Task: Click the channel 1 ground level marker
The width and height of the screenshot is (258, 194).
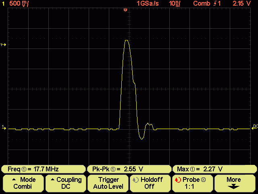Action: click(4, 127)
